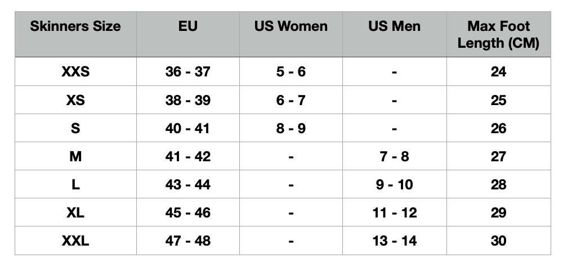Click the Skinners Size column header
The image size is (563, 263).
(75, 26)
